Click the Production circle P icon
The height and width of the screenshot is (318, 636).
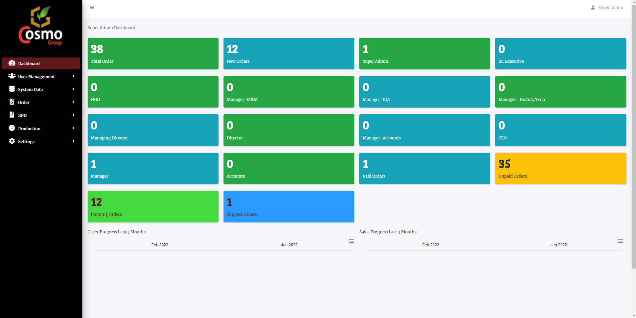(12, 128)
